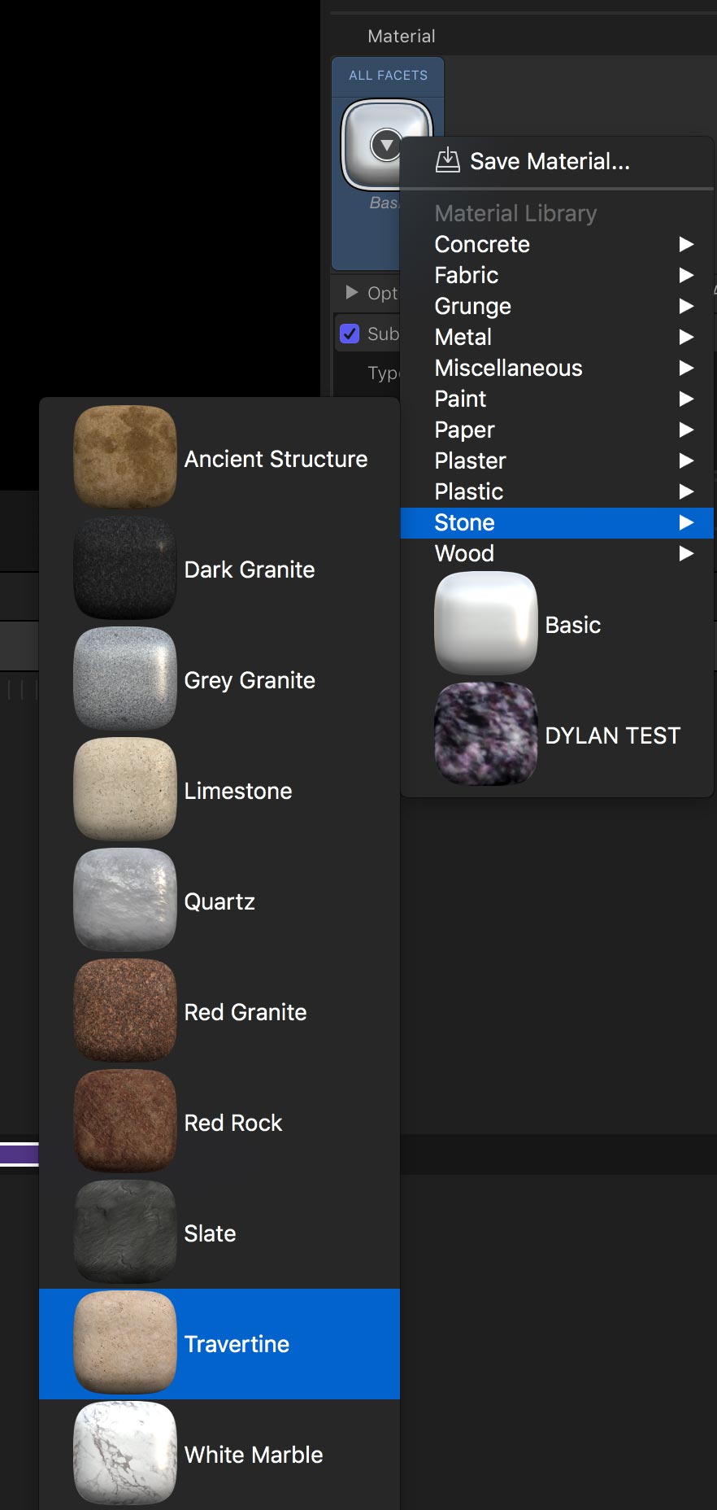The height and width of the screenshot is (1510, 717).
Task: Choose Red Granite text label
Action: tap(246, 1012)
